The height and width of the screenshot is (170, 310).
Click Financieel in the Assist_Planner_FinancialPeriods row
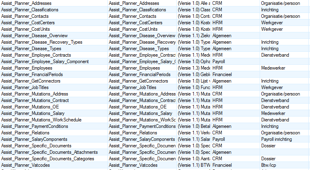click(x=222, y=74)
